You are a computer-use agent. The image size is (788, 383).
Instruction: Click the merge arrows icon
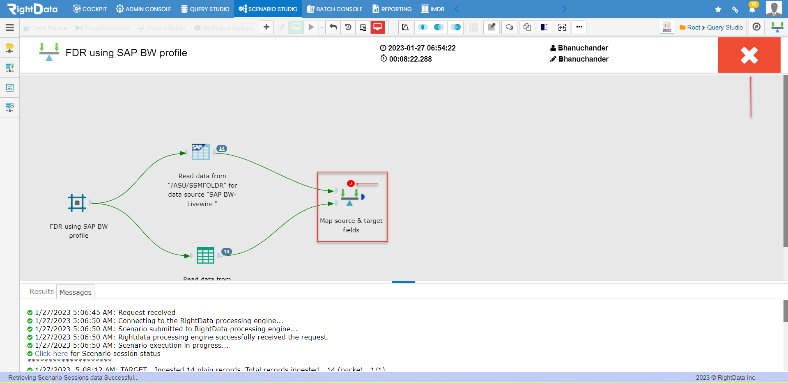click(x=562, y=27)
